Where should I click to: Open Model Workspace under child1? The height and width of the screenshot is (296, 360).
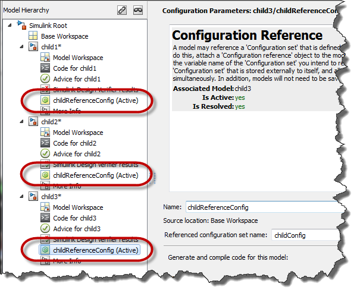pyautogui.click(x=77, y=58)
